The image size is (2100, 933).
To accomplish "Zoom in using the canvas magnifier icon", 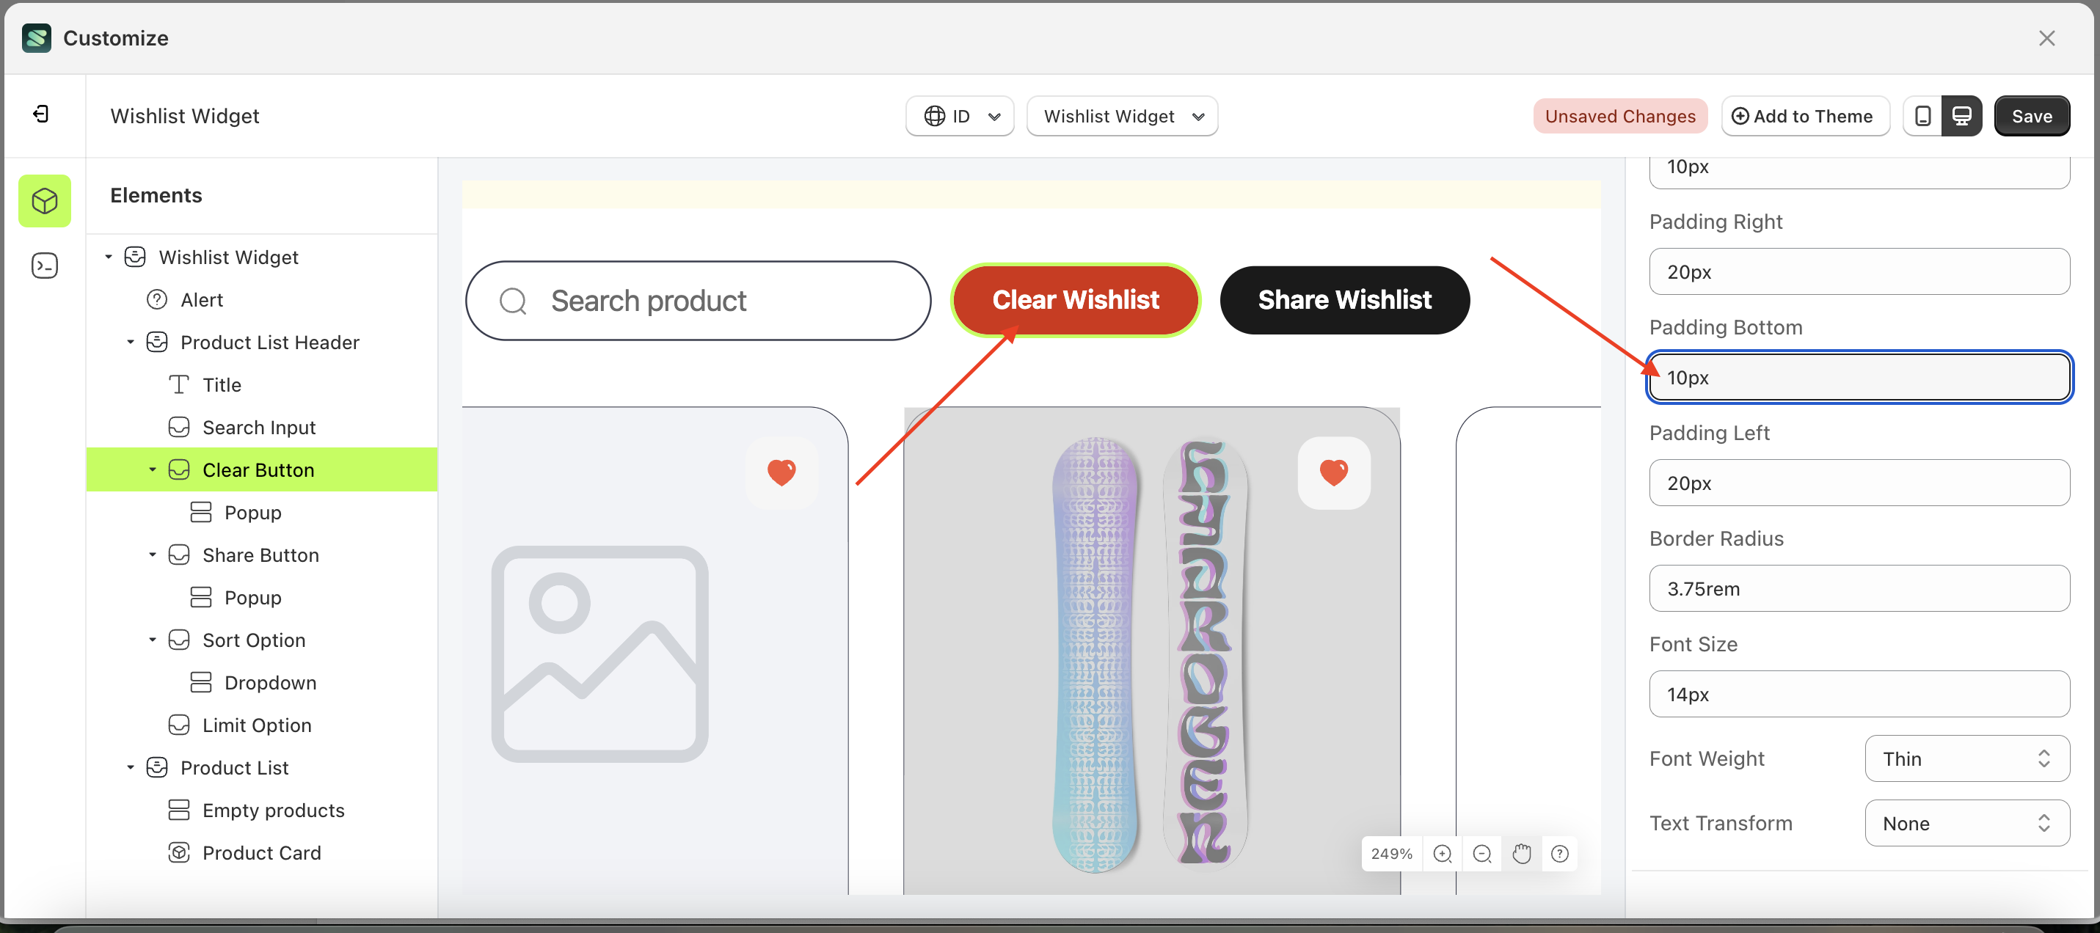I will point(1442,853).
